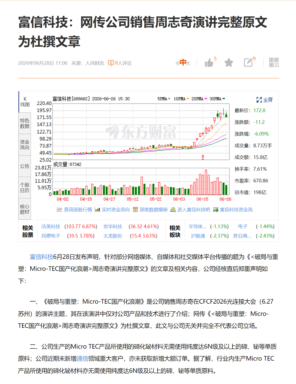Click the 洁美科技 quote (103.77 6.87%)
This screenshot has height=384, width=296.
click(x=81, y=227)
